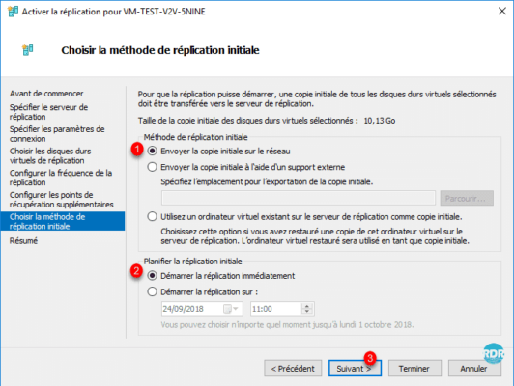Open the date picker dropdown for 24/09/2018
This screenshot has height=386, width=514.
(x=236, y=309)
